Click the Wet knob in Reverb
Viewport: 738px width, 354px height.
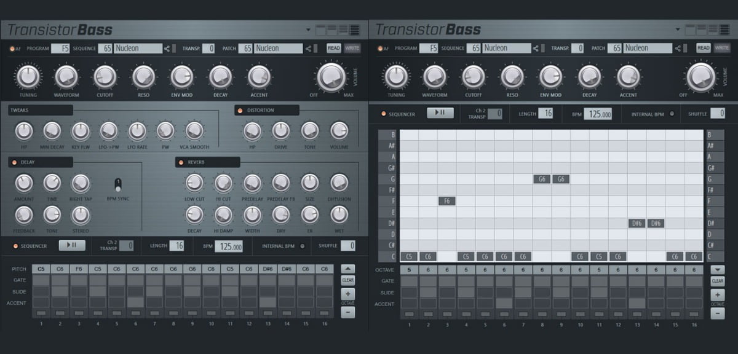pyautogui.click(x=339, y=214)
